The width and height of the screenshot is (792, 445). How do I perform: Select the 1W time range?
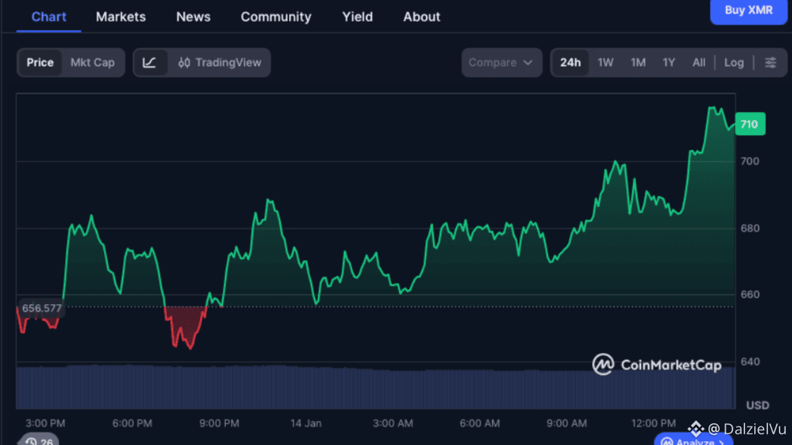[x=605, y=62]
